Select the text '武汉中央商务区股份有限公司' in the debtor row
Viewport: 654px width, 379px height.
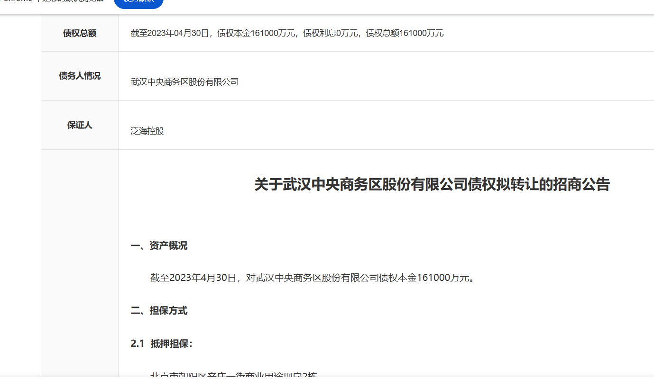click(184, 82)
